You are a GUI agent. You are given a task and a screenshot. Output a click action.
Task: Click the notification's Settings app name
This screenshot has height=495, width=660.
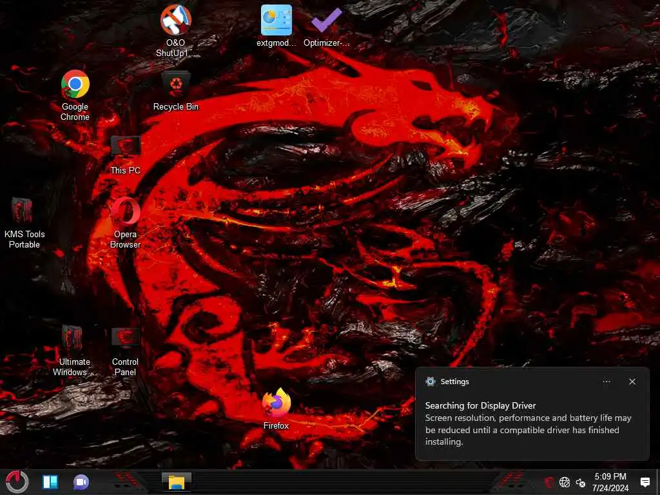pyautogui.click(x=454, y=382)
